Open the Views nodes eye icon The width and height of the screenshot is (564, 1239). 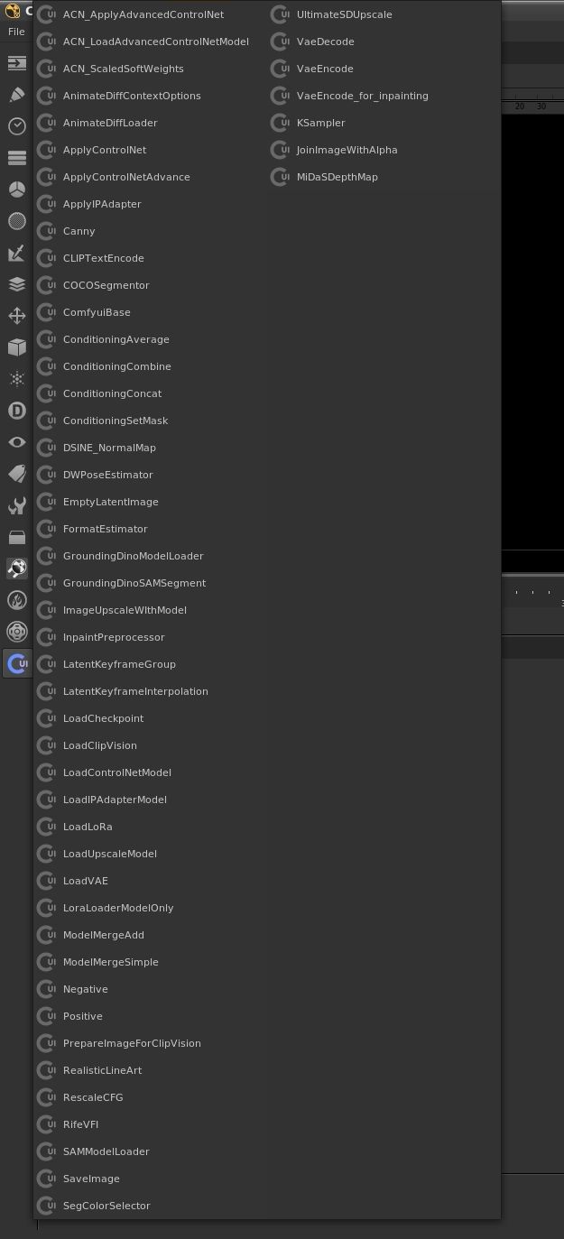pos(16,442)
